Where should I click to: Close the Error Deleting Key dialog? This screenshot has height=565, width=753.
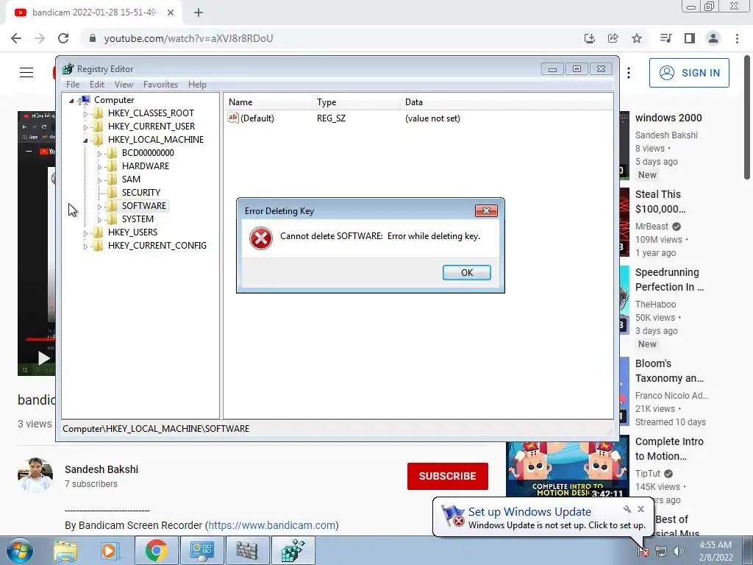coord(486,211)
